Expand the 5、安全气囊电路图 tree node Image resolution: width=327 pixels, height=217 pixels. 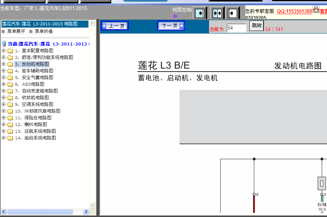tap(3, 77)
